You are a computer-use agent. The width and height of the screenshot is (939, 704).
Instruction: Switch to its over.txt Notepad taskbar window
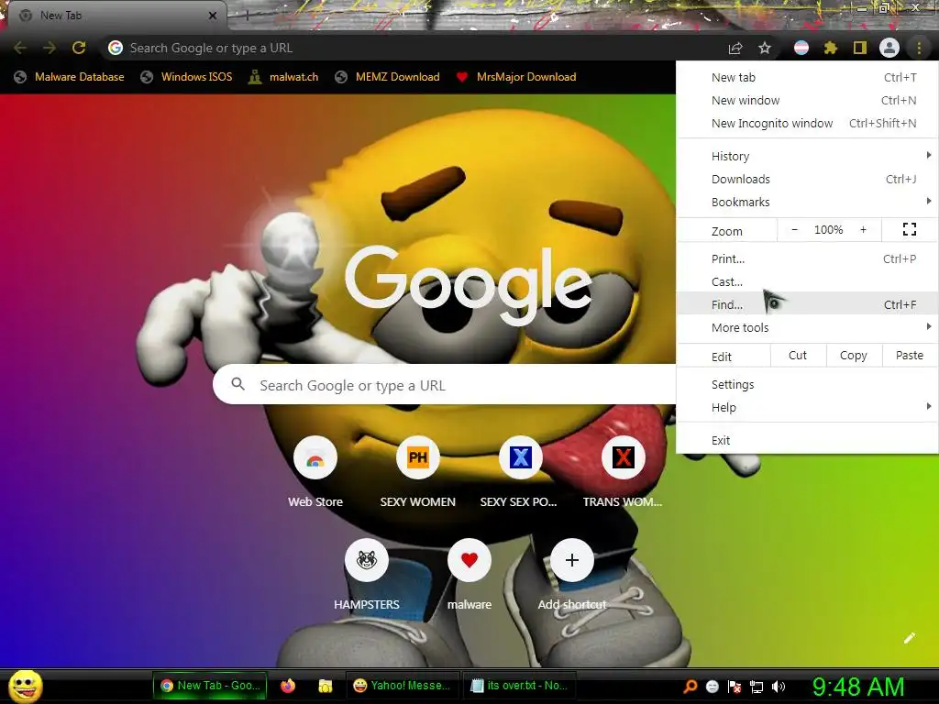click(520, 686)
